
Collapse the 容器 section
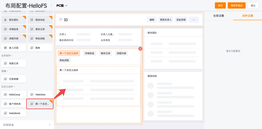point(5,71)
